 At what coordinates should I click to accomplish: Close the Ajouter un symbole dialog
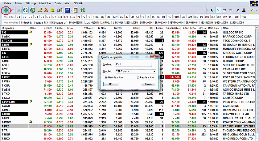click(154, 56)
